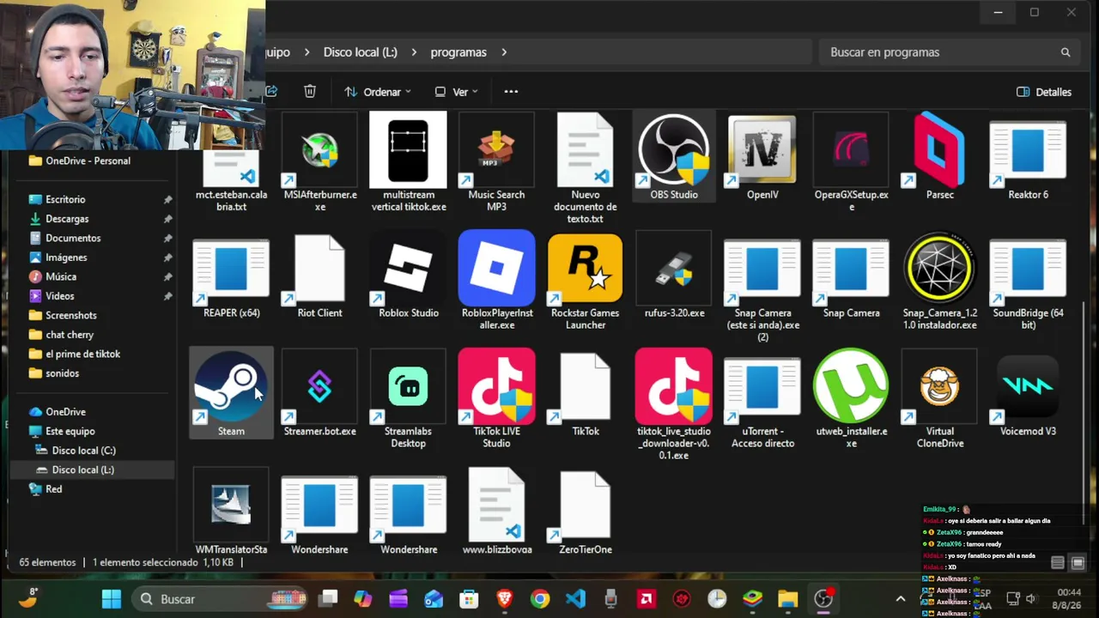Viewport: 1099px width, 618px height.
Task: Focus the Buscar en programas search box
Action: [949, 52]
